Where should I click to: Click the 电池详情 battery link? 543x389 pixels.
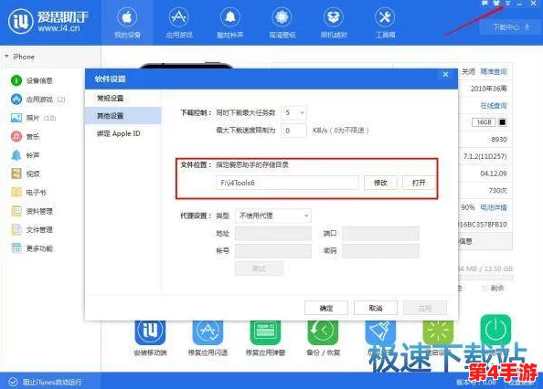[x=493, y=207]
